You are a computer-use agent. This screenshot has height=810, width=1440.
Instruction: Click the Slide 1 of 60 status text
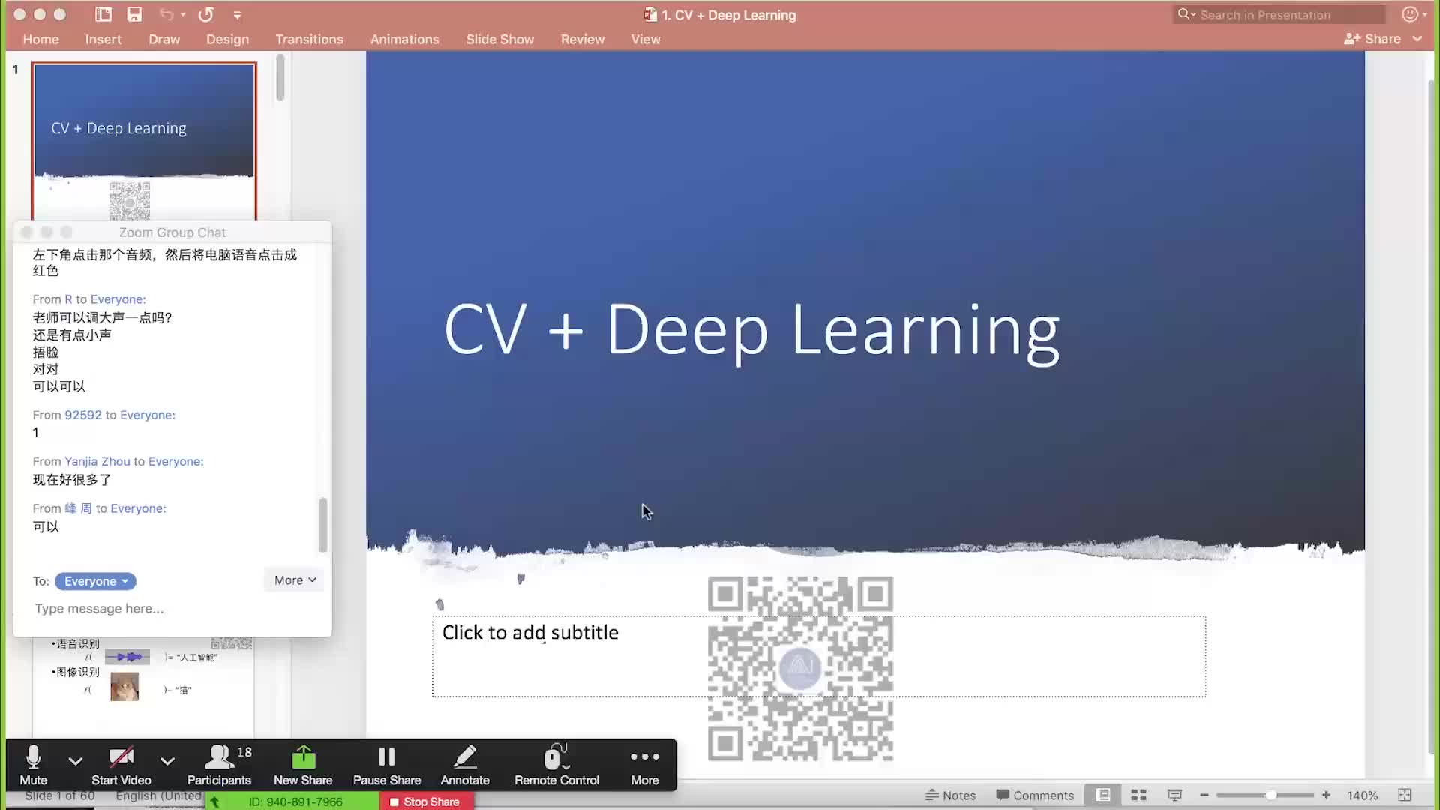pyautogui.click(x=60, y=796)
